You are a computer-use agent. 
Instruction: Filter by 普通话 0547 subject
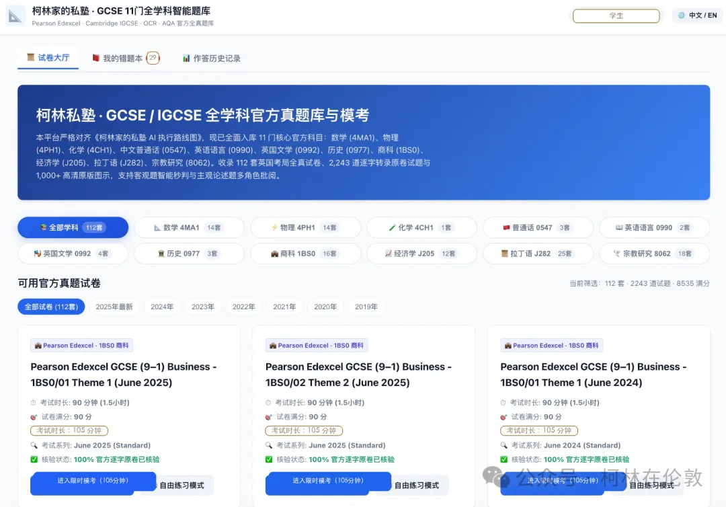pos(538,227)
